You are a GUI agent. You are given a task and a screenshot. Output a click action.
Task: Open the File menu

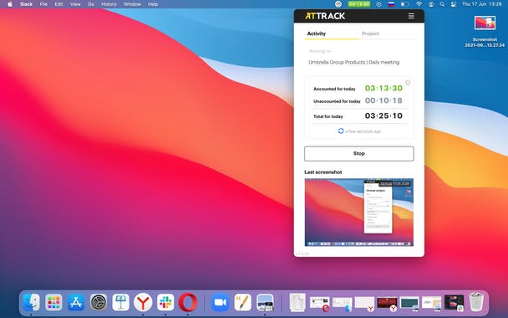(x=43, y=4)
